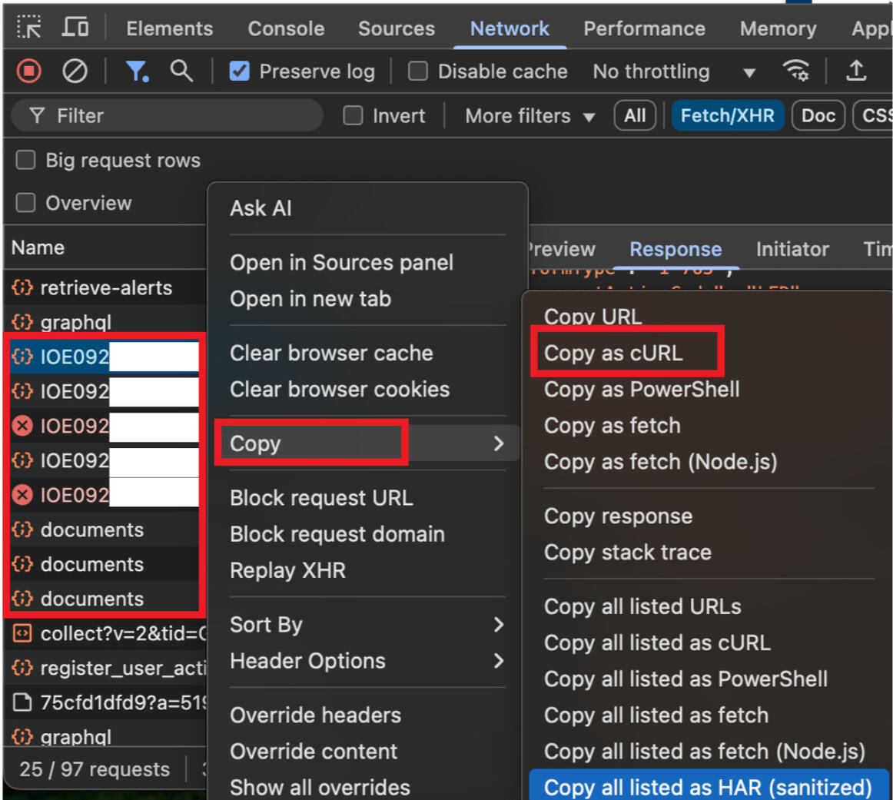Screen dimensions: 893x800
Task: Click the filter funnel icon
Action: pos(137,71)
